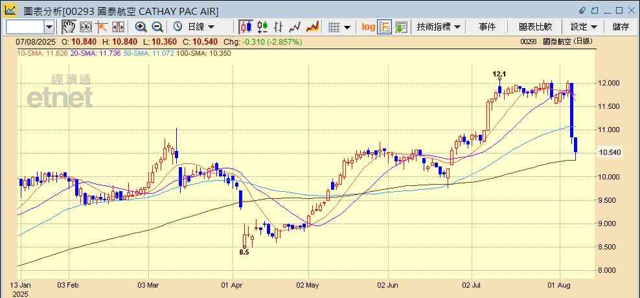Image resolution: width=640 pixels, height=298 pixels.
Task: Toggle the log scale button
Action: (368, 27)
